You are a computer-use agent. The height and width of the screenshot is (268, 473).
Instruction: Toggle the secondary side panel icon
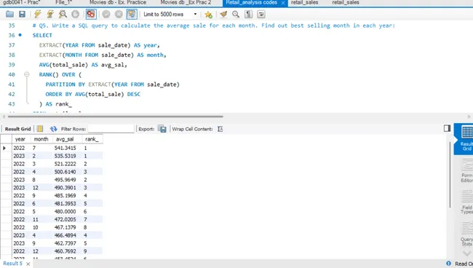447,128
